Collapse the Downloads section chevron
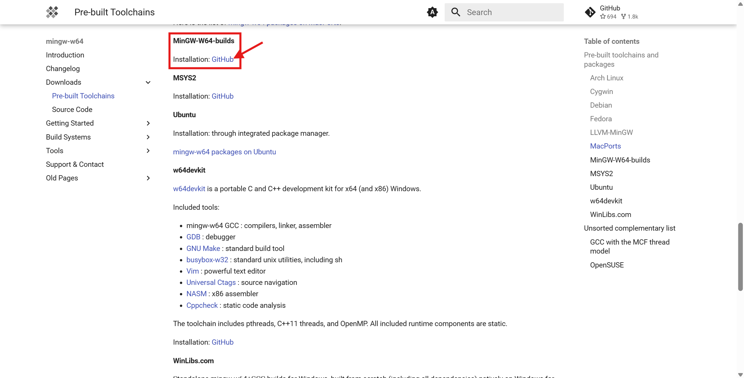 click(x=148, y=82)
